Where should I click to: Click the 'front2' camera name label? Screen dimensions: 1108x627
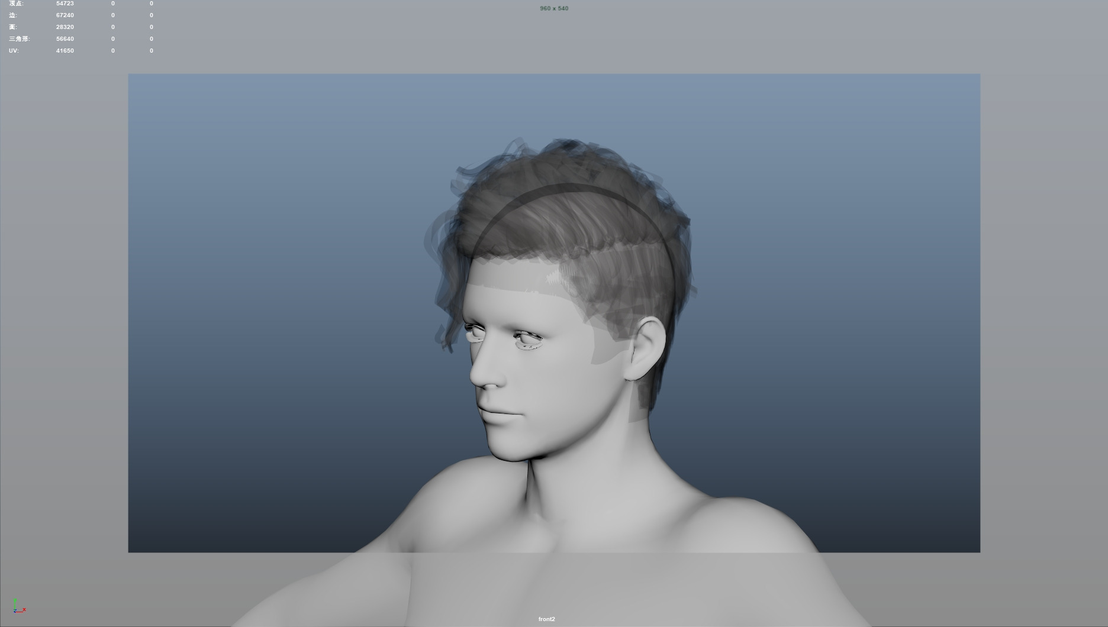547,619
